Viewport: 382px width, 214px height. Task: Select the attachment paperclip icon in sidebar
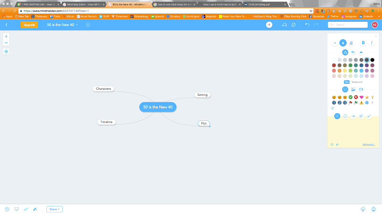click(x=361, y=116)
